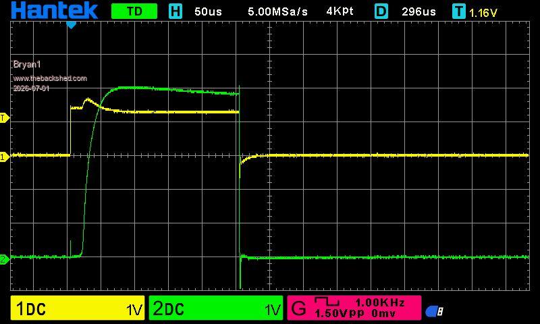This screenshot has height=324, width=540.
Task: Open the pink G signal generator panel
Action: click(x=354, y=308)
